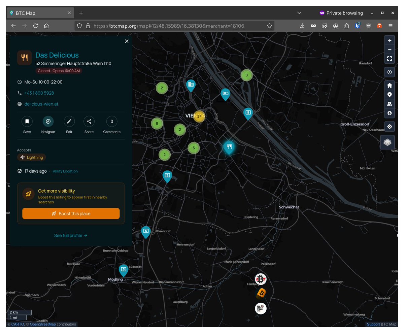Select the building marker north of Vienna
Screen dimensions: 404x333
(191, 85)
